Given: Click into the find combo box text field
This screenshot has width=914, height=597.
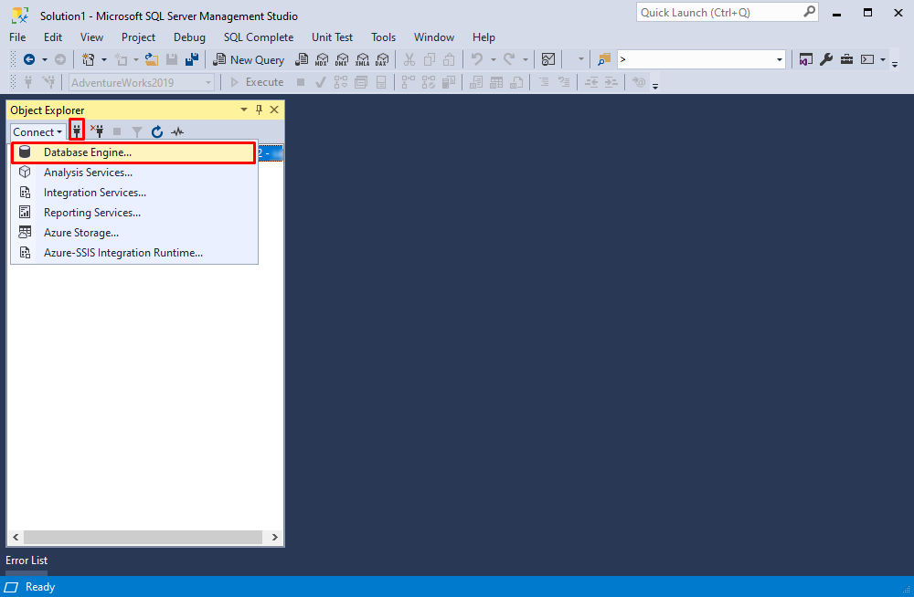Looking at the screenshot, I should 696,59.
